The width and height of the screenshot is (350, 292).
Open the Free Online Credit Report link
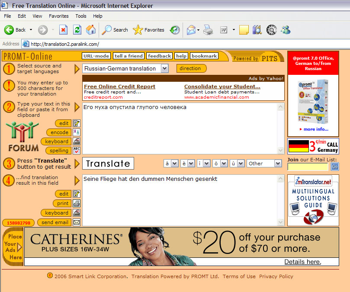point(119,87)
